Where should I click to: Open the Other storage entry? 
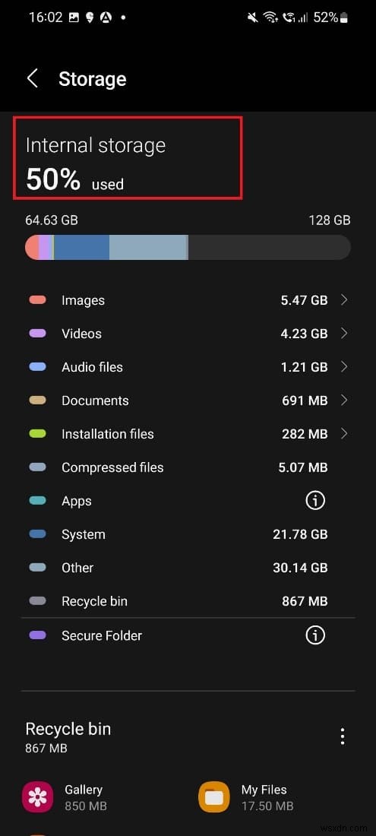click(188, 568)
